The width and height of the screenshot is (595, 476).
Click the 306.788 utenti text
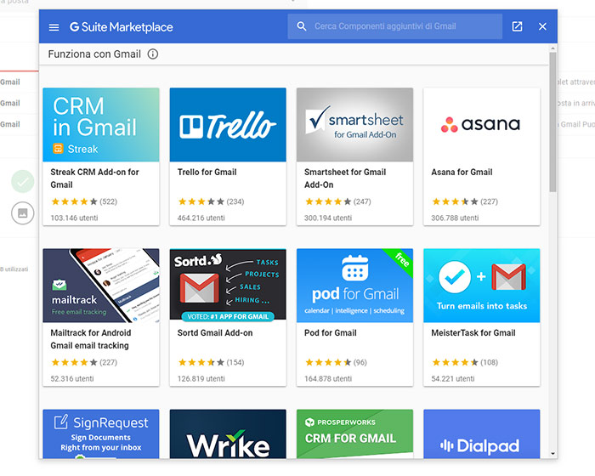tap(455, 218)
